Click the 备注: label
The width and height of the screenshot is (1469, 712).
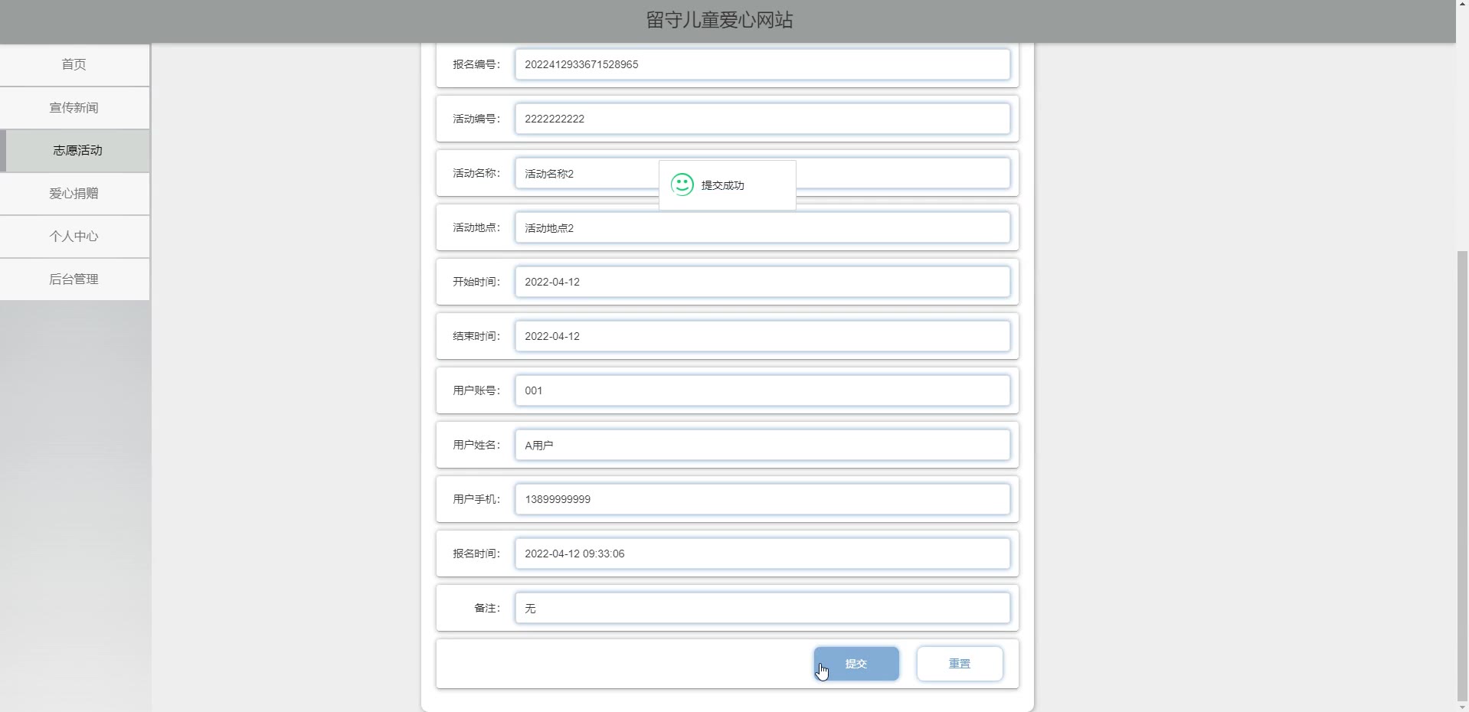(487, 608)
